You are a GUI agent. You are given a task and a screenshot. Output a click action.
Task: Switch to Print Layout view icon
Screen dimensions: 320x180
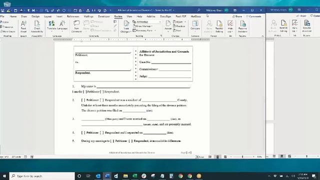click(217, 156)
